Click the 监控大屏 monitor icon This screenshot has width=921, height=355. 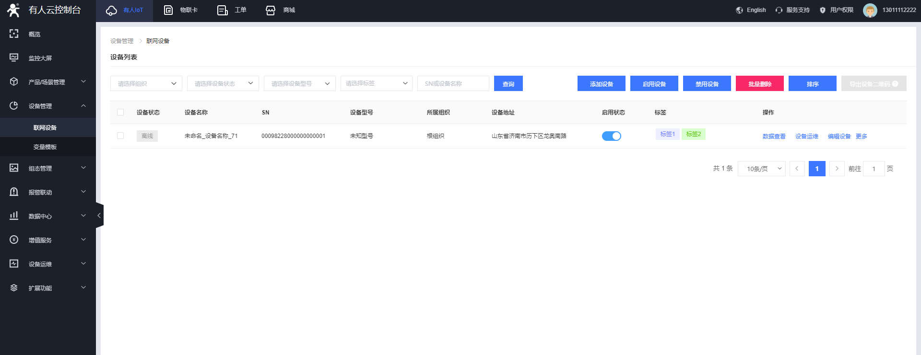point(14,57)
